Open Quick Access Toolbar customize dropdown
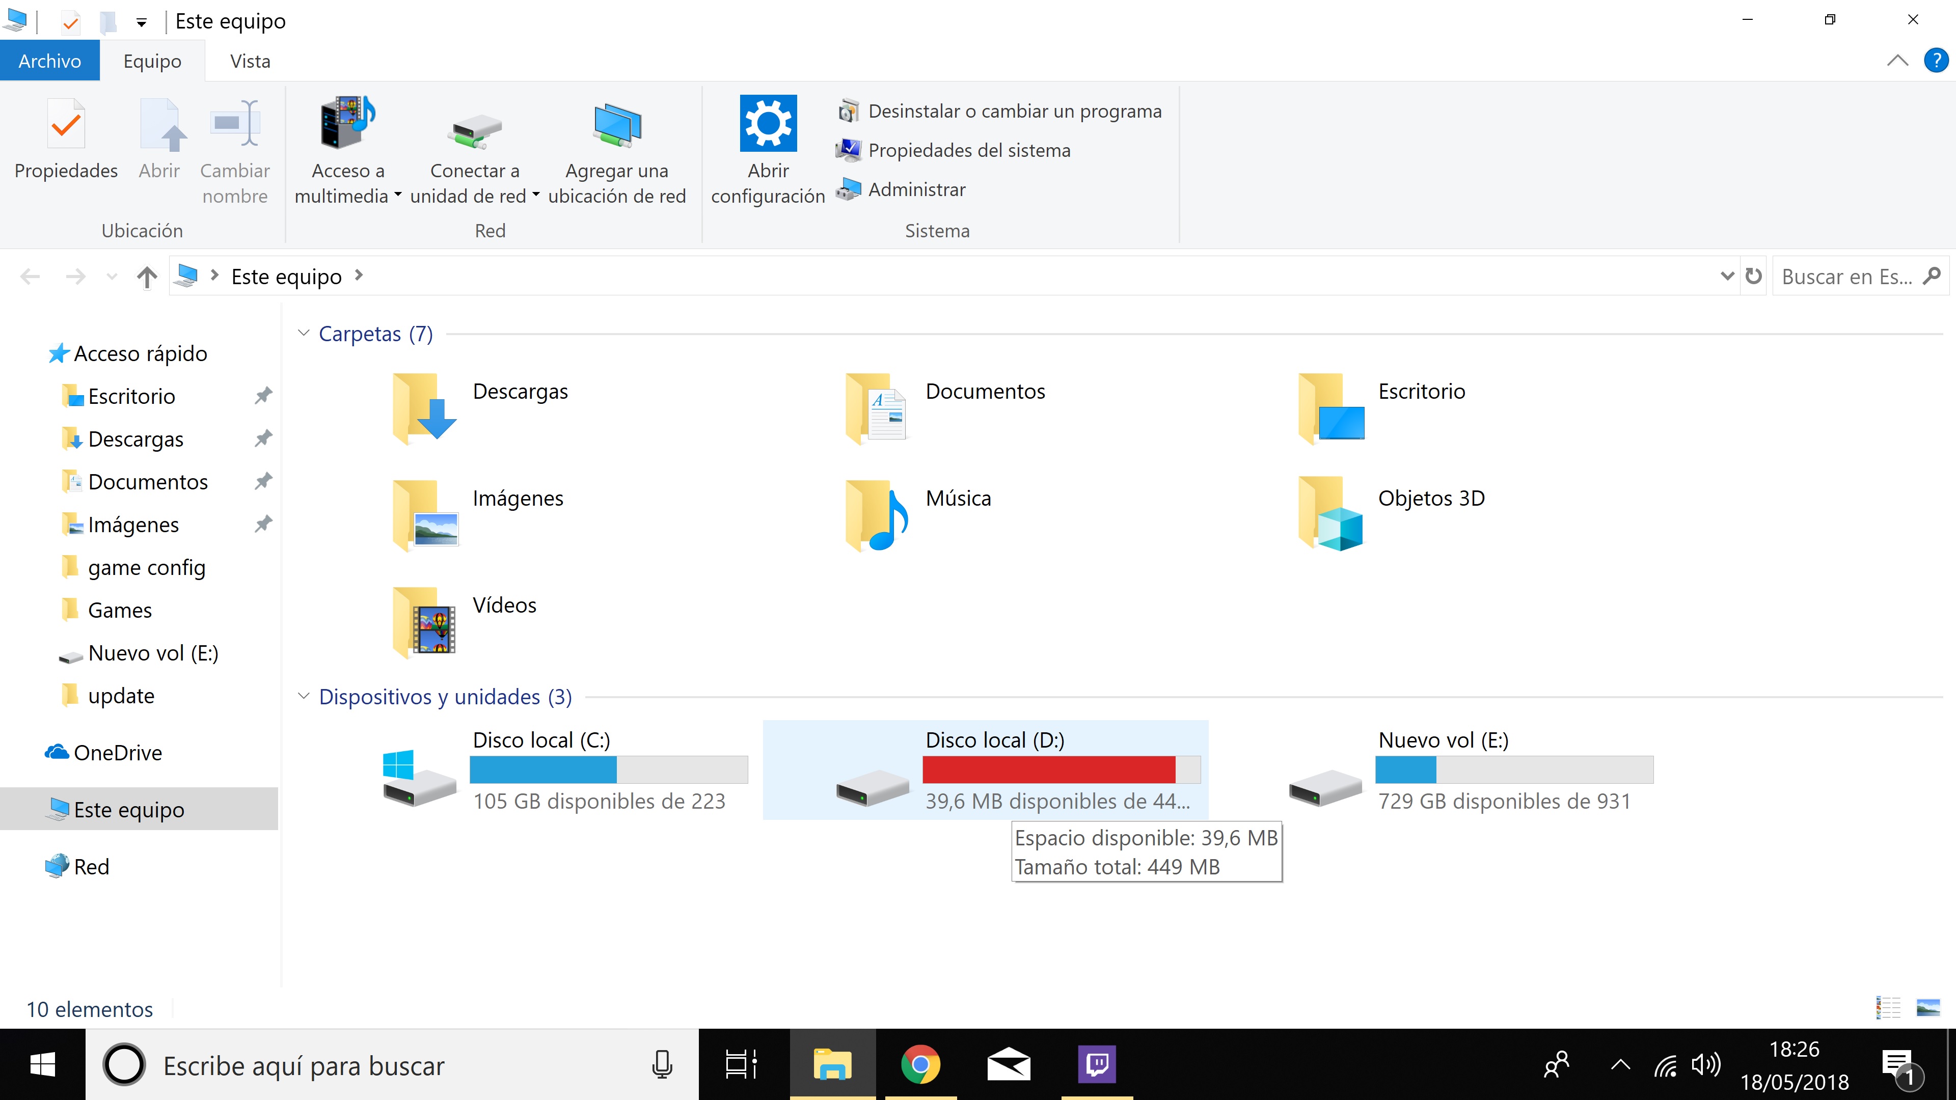This screenshot has height=1100, width=1956. tap(141, 22)
